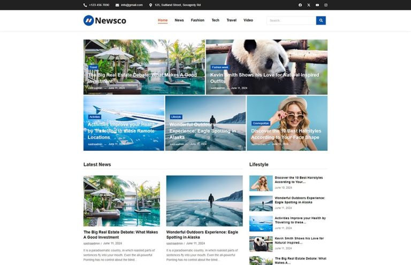Open hero headline Kevin Smith Natural Inspired Outfits
This screenshot has height=265, width=411.
265,78
